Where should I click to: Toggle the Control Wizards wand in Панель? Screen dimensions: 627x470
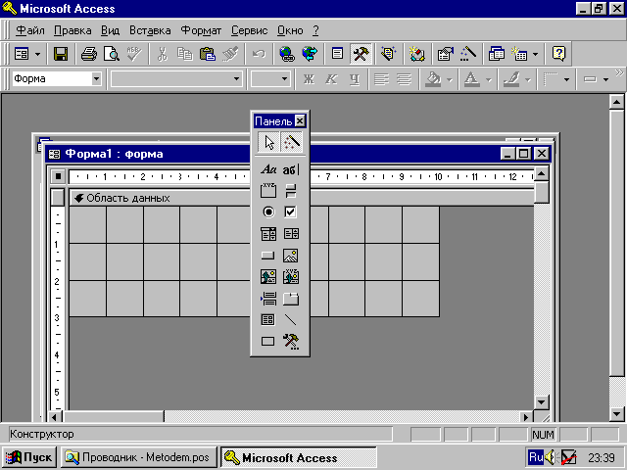tap(292, 142)
